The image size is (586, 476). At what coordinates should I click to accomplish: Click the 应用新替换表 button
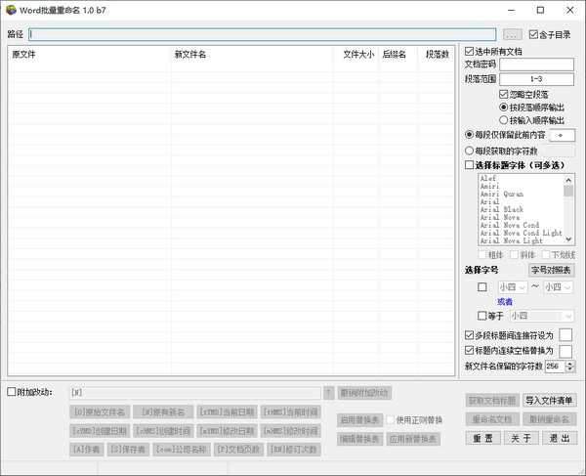coord(413,439)
